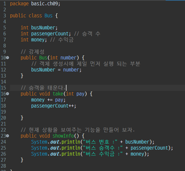The width and height of the screenshot is (185, 171).
Task: Click method name take on line 16
Action: click(58, 94)
